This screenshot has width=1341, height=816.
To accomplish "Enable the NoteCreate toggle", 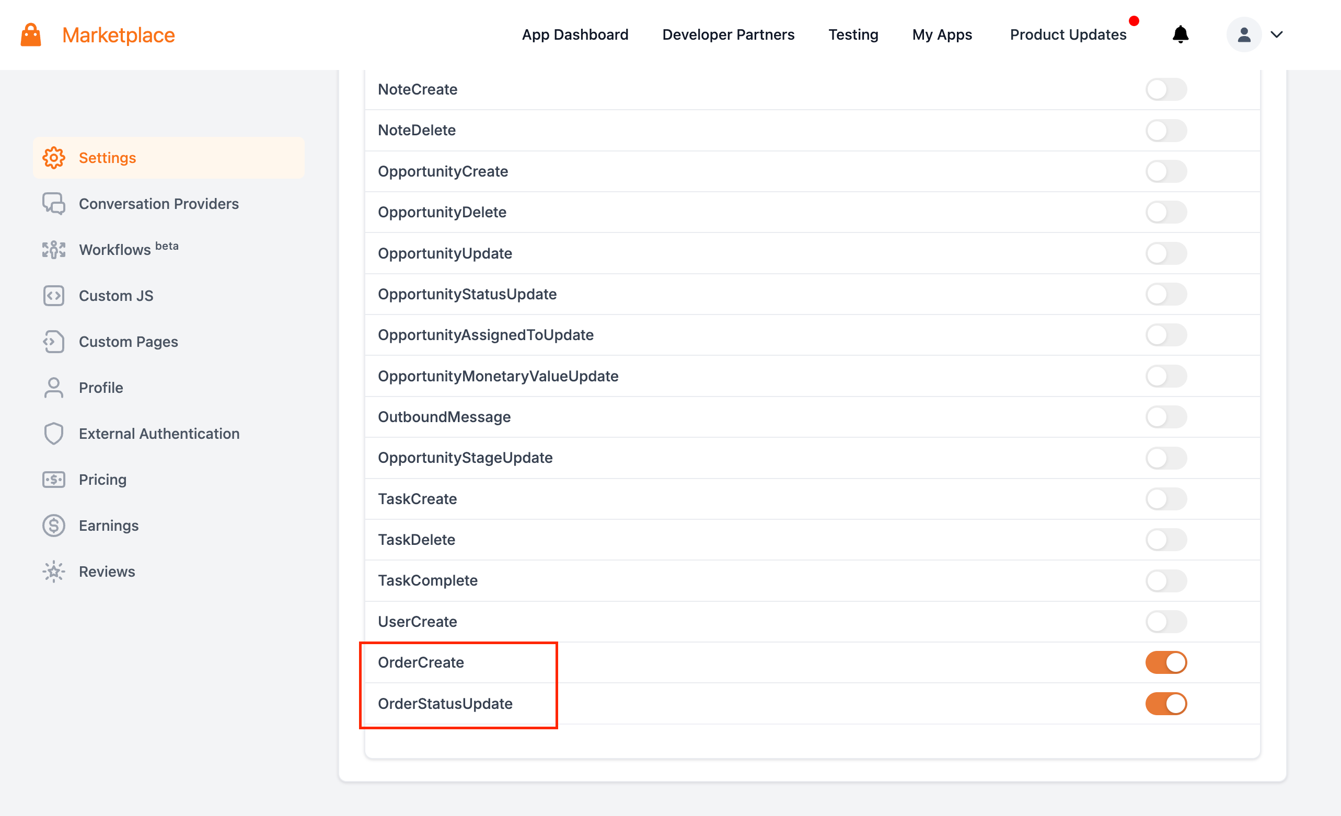I will (x=1166, y=89).
